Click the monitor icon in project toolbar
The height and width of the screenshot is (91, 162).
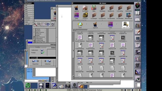point(52,25)
